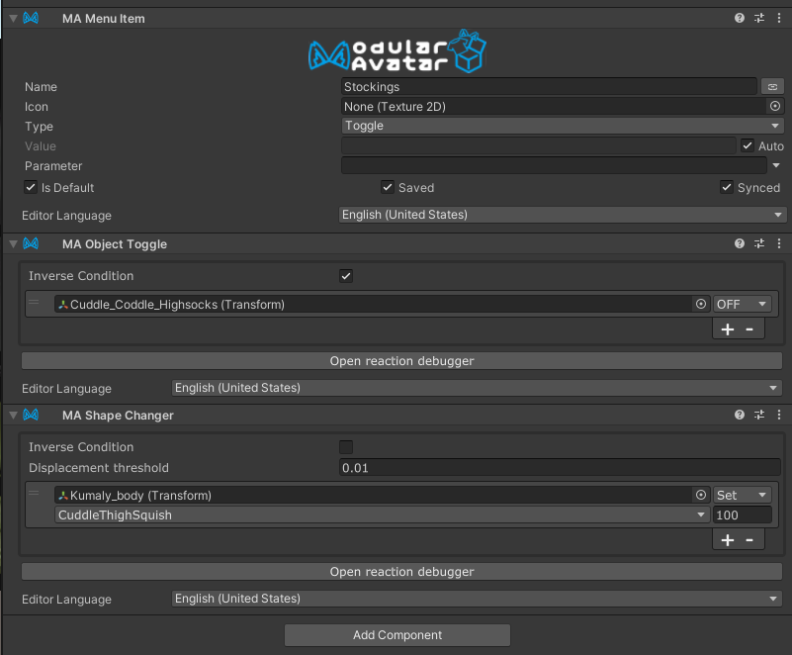Click the MA Shape Changer component icon
The width and height of the screenshot is (792, 655).
click(x=31, y=415)
